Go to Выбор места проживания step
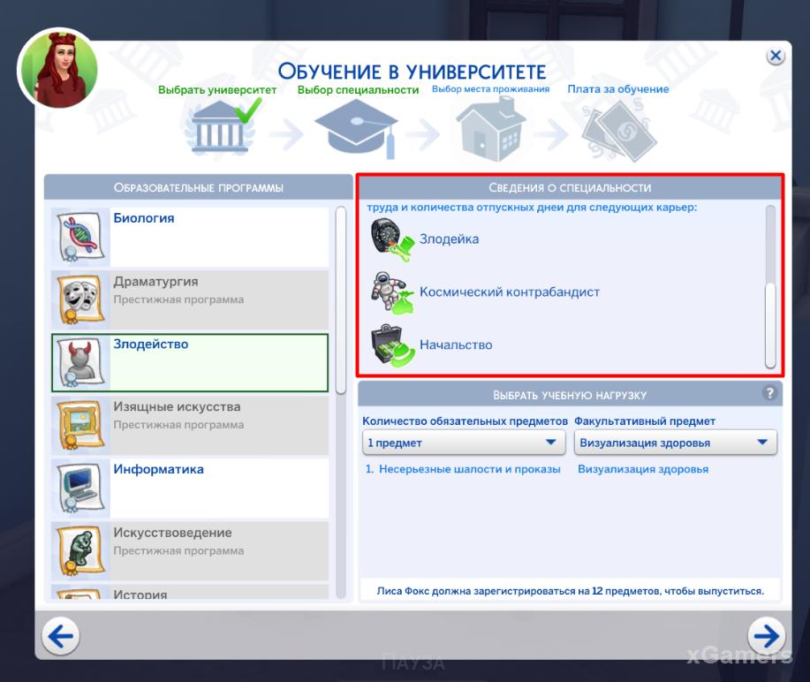This screenshot has width=810, height=682. pos(491,89)
